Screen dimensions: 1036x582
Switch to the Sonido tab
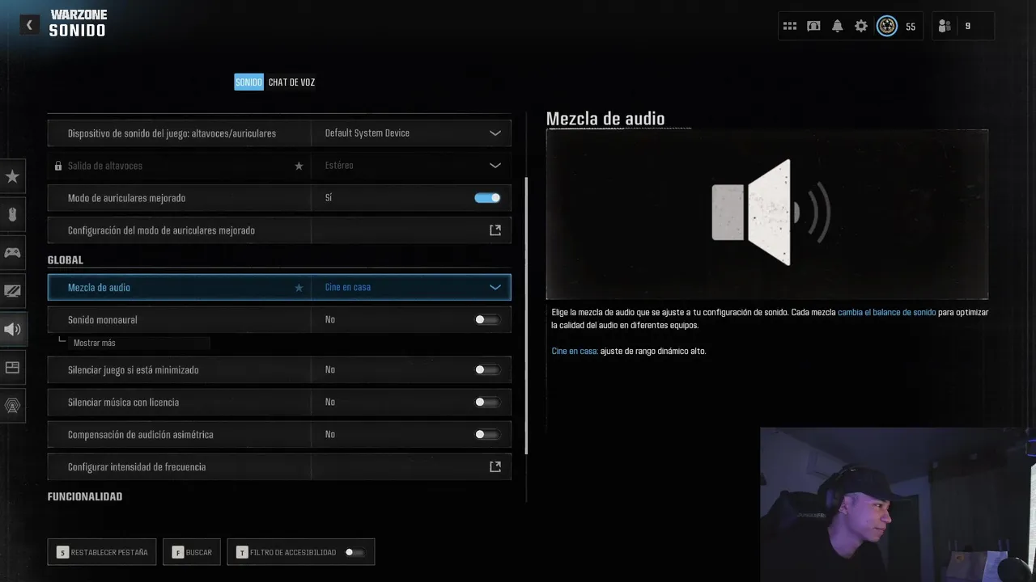[x=248, y=82]
